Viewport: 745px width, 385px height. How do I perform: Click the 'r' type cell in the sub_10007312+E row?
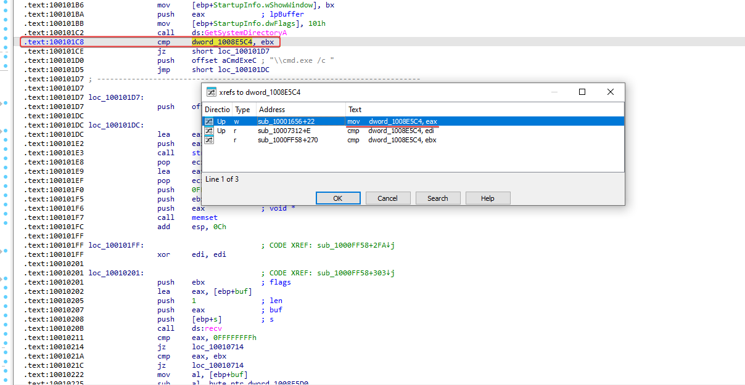pos(236,131)
